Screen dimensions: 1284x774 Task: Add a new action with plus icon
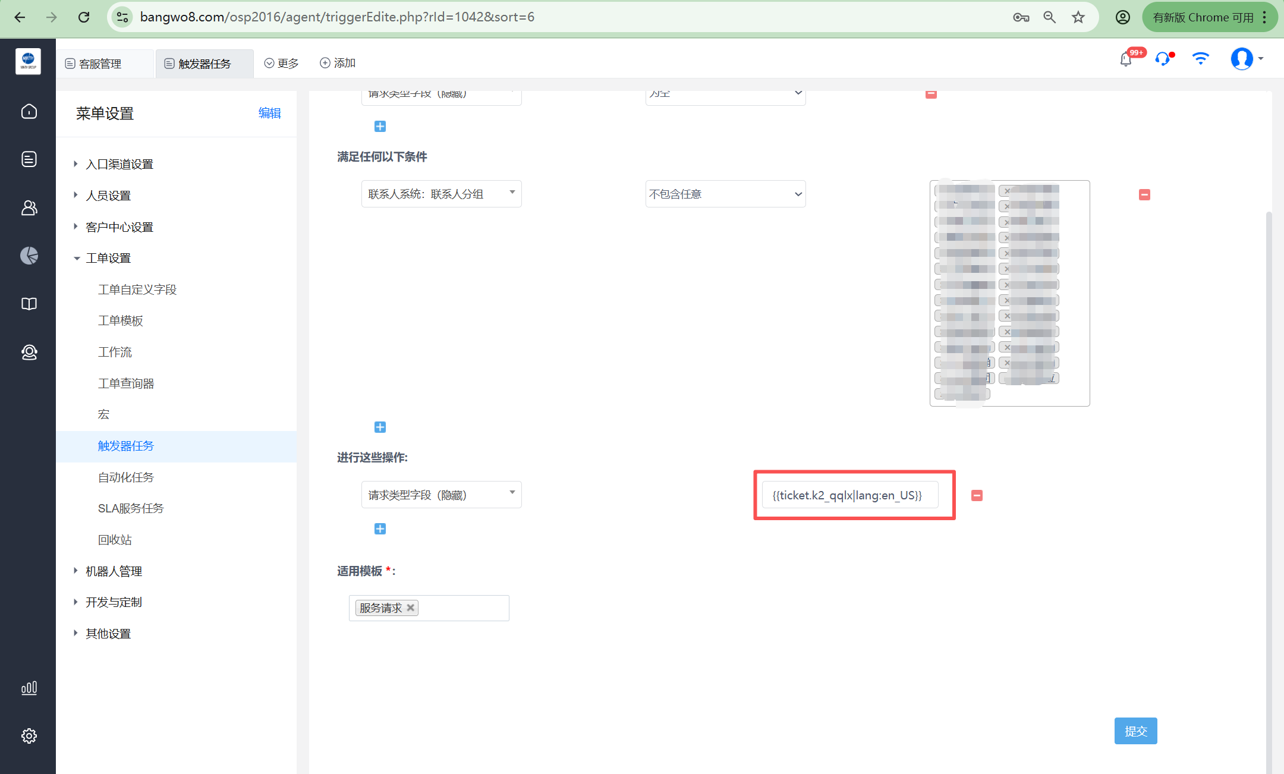tap(380, 529)
